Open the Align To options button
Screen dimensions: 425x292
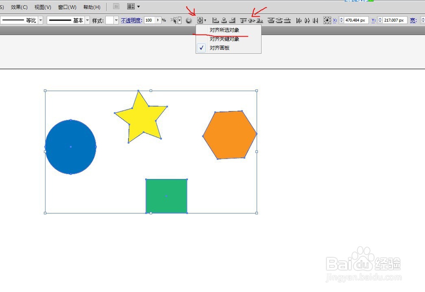(x=200, y=20)
